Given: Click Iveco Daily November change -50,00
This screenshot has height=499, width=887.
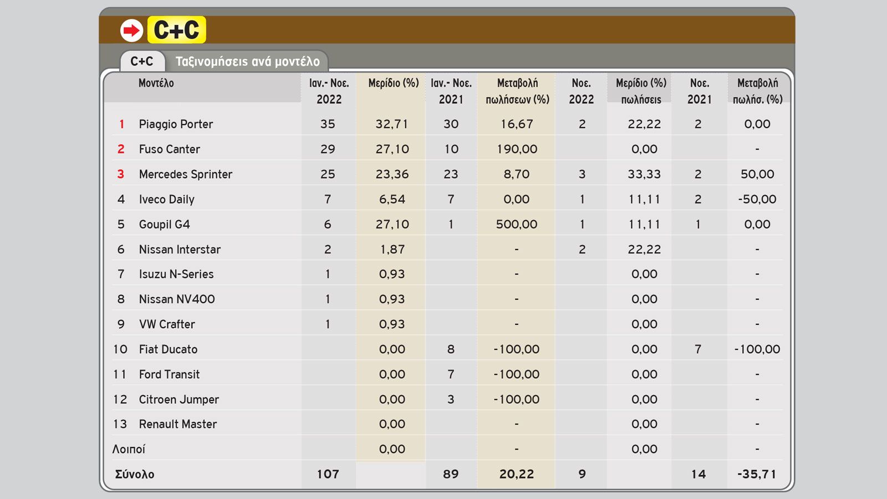Looking at the screenshot, I should click(757, 199).
